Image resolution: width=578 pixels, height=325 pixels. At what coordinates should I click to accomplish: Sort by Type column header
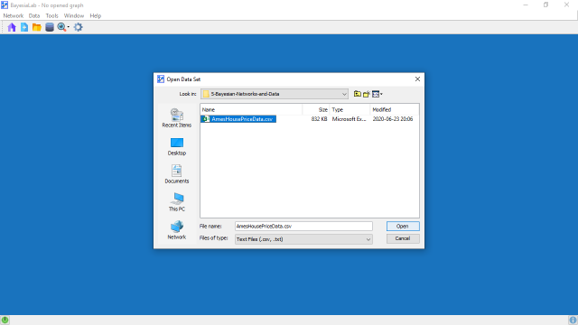[x=350, y=109]
